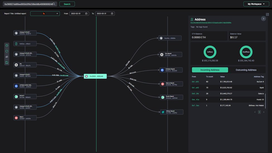
Task: Click the table scrollbar beside address list
Action: tap(265, 101)
